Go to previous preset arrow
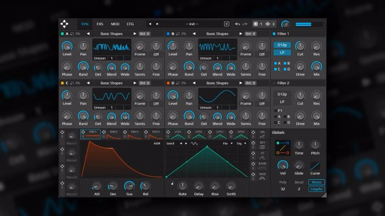The height and width of the screenshot is (216, 385). click(x=150, y=24)
